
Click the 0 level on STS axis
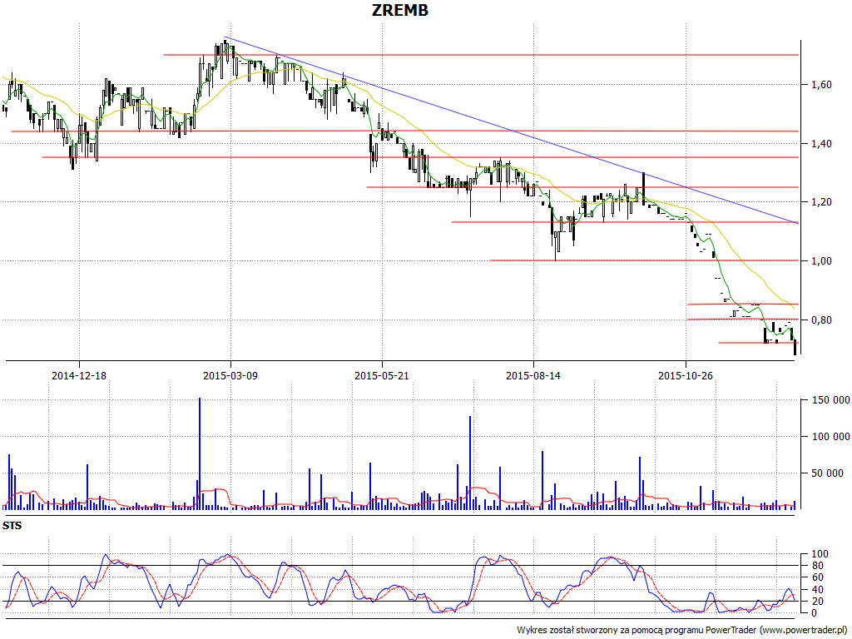pyautogui.click(x=814, y=613)
